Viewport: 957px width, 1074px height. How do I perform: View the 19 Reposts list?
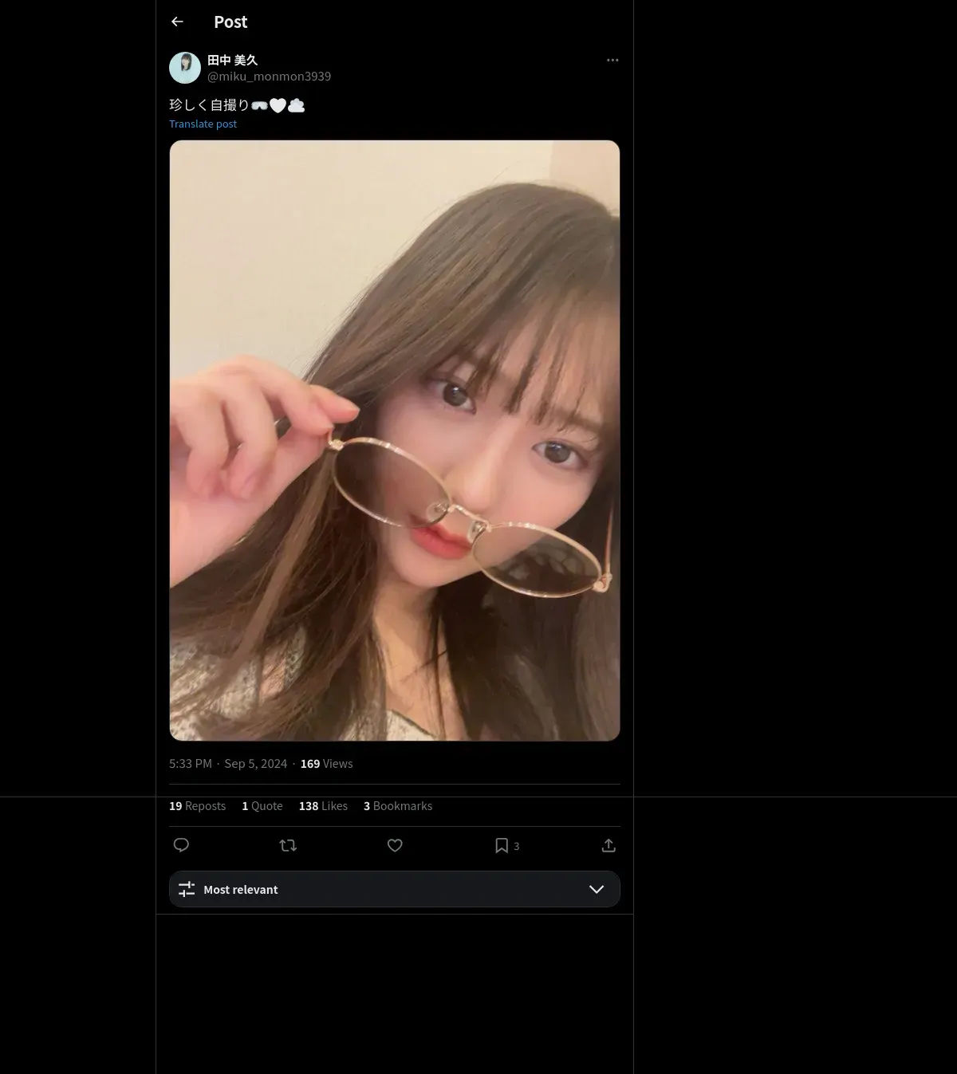point(197,806)
